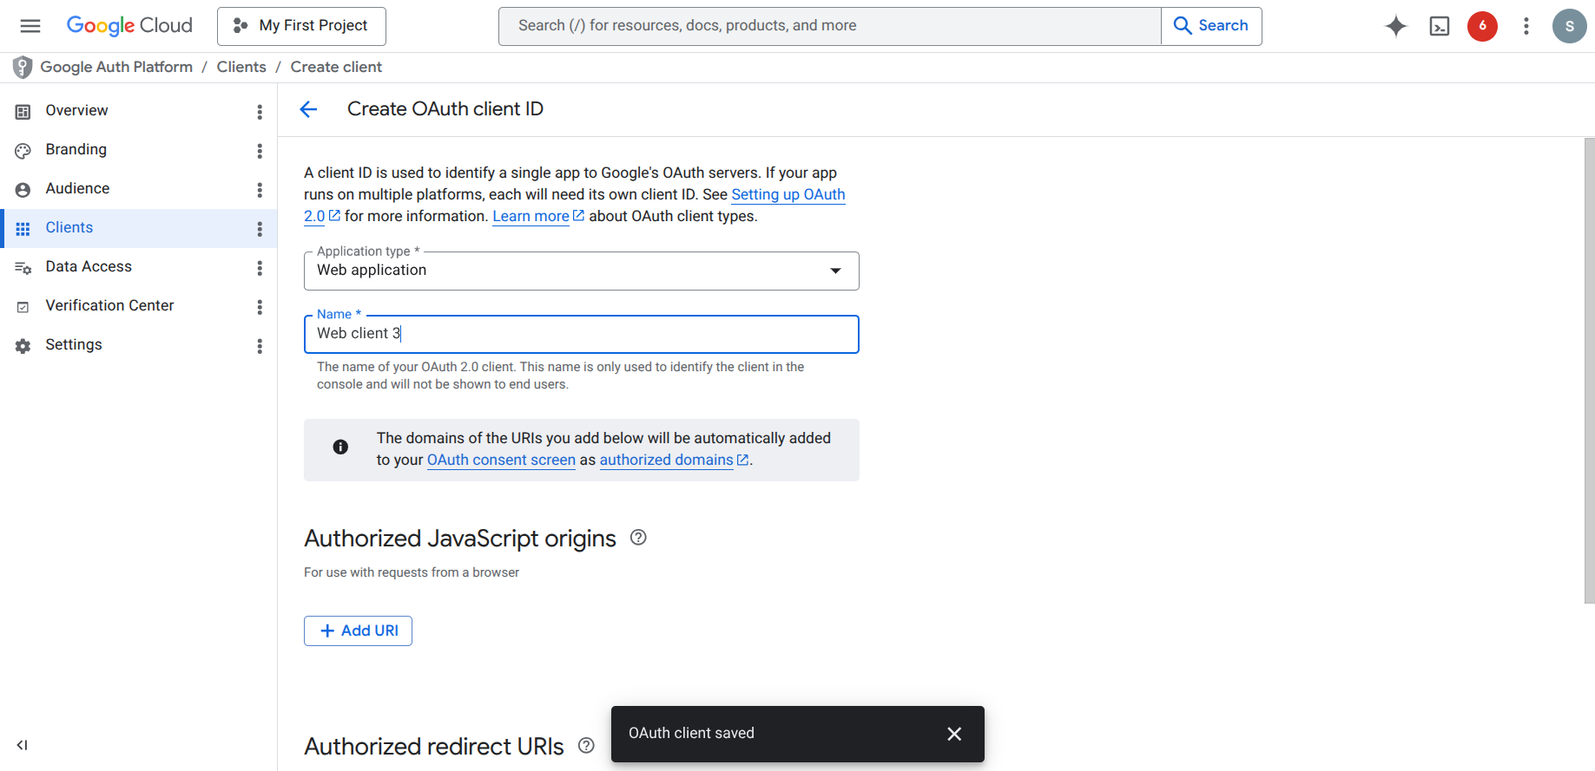Click the Verification Center checkbox icon
1595x771 pixels.
pos(23,306)
